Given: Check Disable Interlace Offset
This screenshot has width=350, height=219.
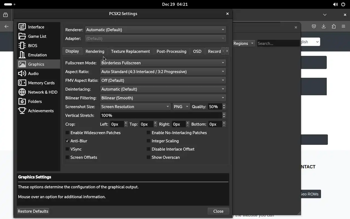Looking at the screenshot, I should click(148, 149).
